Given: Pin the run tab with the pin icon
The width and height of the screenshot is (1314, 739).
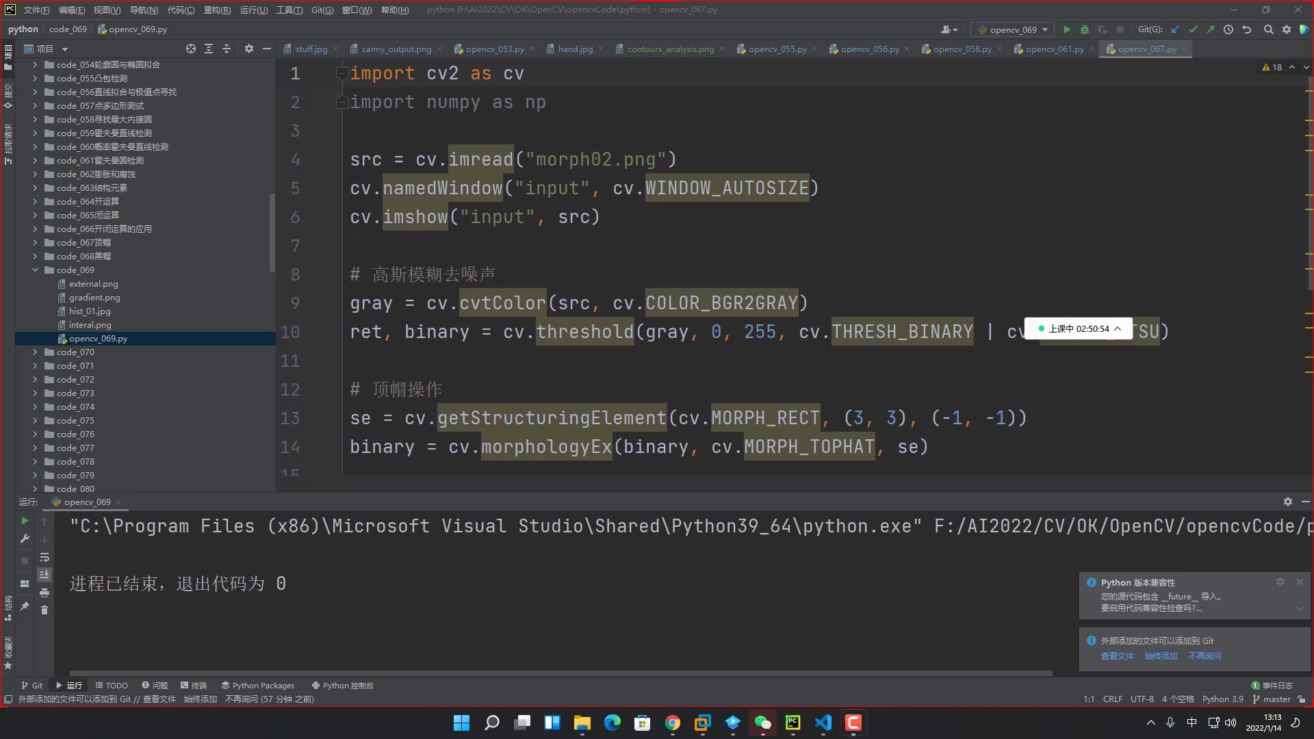Looking at the screenshot, I should (x=25, y=606).
